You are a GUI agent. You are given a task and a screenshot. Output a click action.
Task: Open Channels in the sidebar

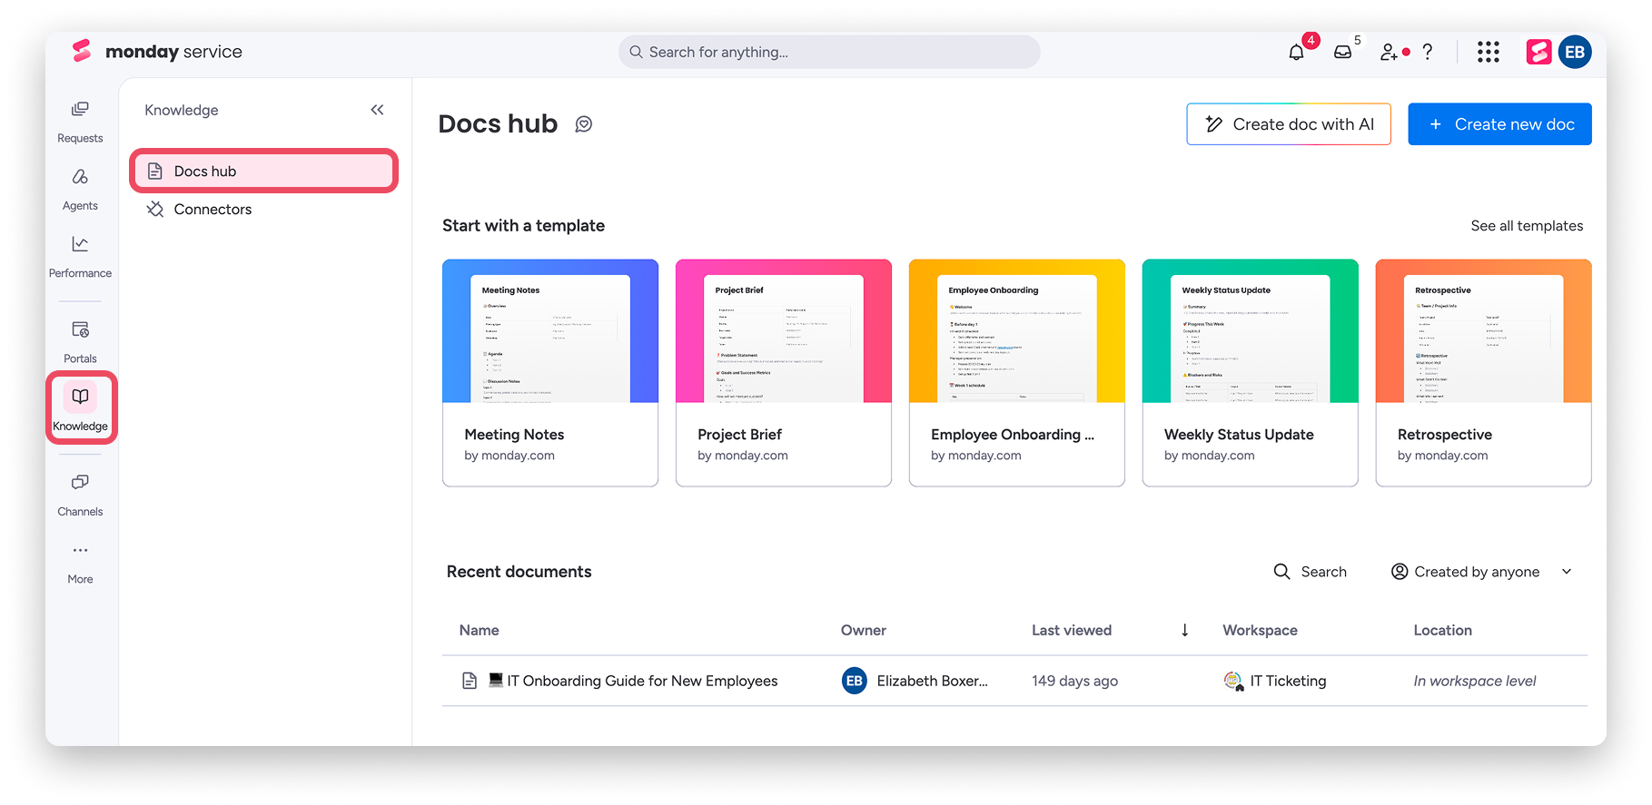(x=80, y=496)
